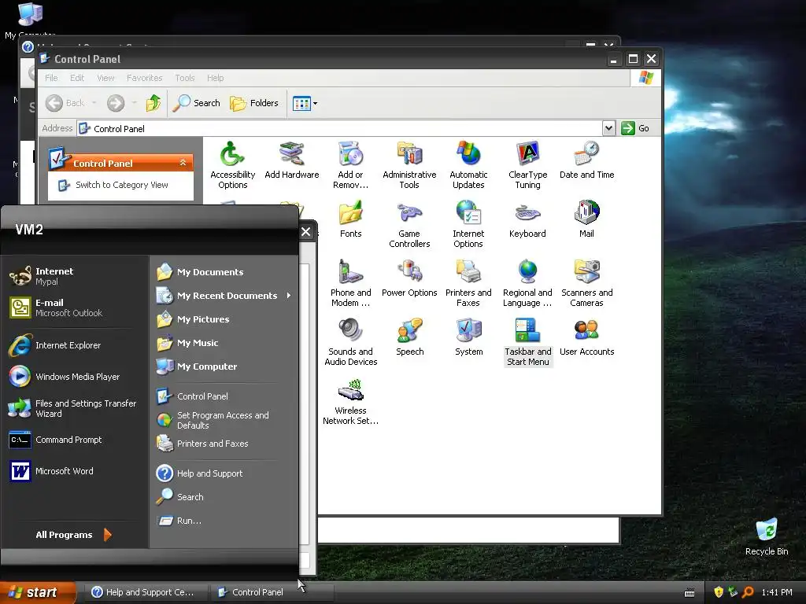Launch Windows Media Player
This screenshot has width=806, height=604.
75,377
